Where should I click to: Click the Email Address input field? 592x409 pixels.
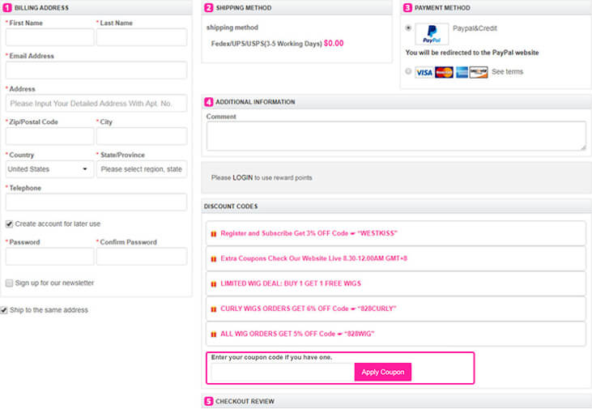coord(96,70)
